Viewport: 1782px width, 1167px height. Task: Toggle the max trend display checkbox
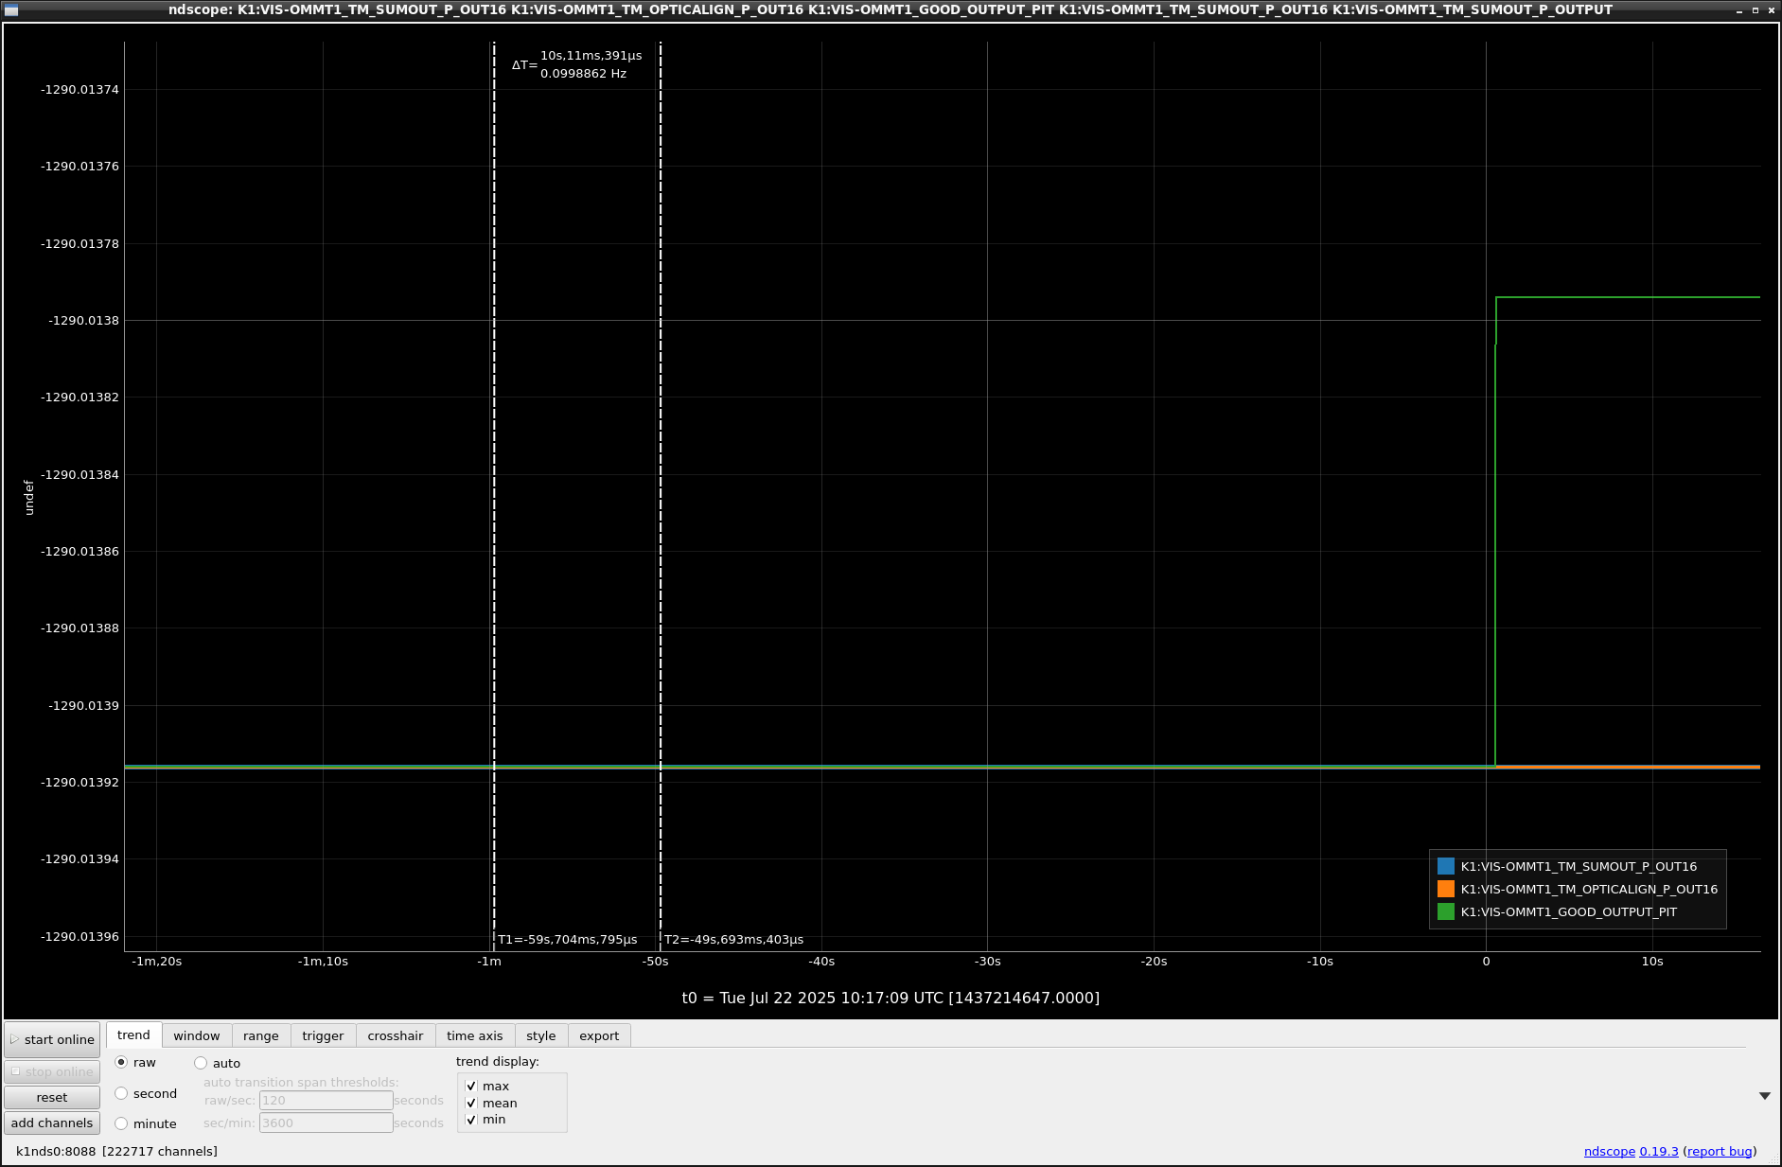[471, 1086]
